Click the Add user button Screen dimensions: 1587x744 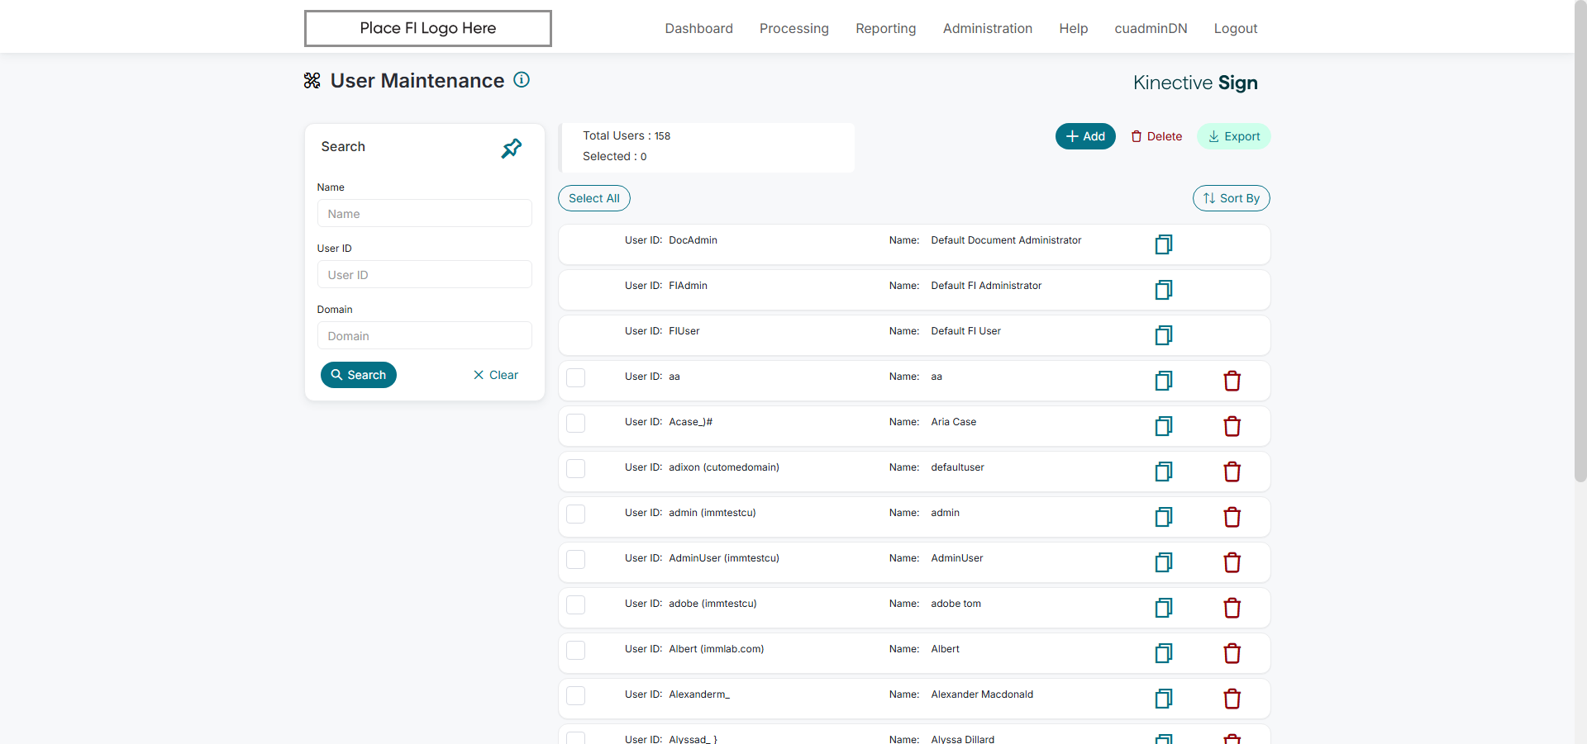click(x=1085, y=136)
